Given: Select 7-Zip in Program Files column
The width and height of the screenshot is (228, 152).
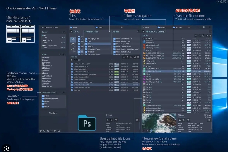Looking at the screenshot, I should [x=98, y=41].
